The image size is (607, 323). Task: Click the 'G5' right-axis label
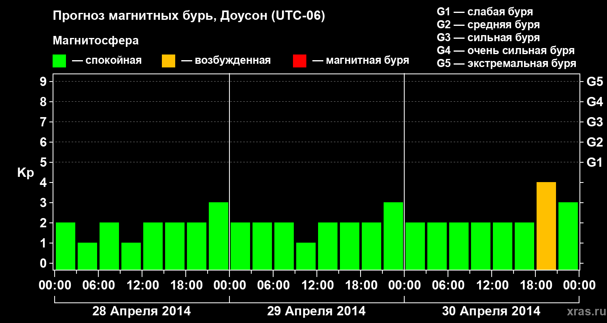click(x=594, y=82)
